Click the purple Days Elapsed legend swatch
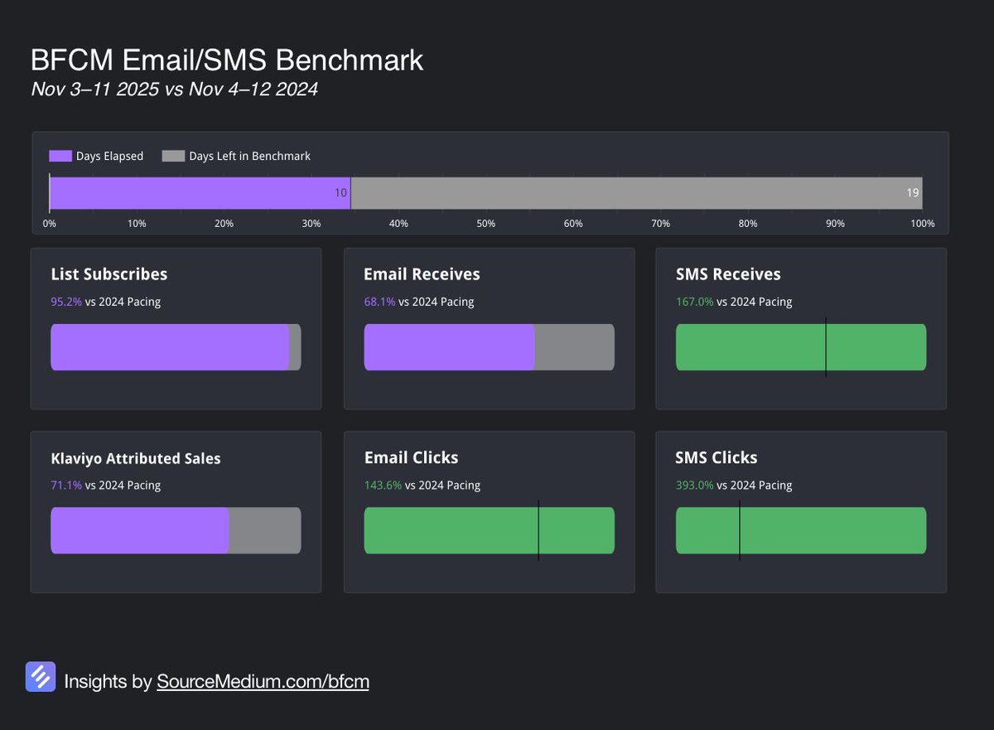The height and width of the screenshot is (730, 994). [60, 156]
